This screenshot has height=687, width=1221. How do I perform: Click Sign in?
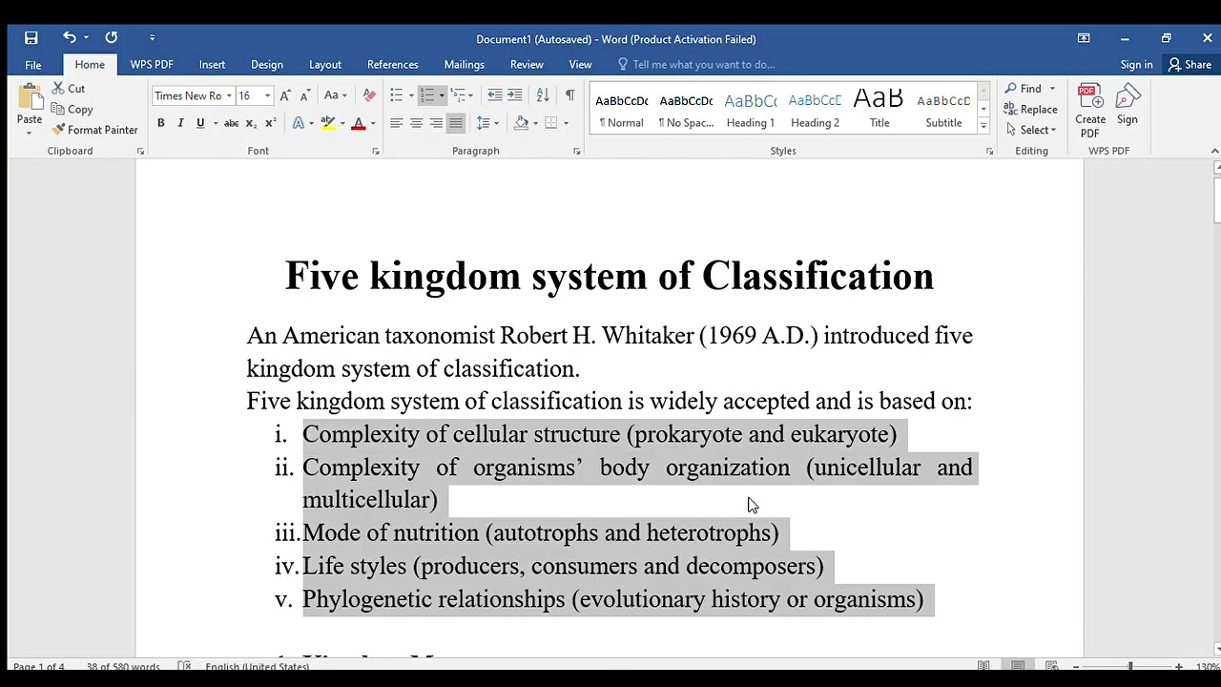(x=1136, y=65)
